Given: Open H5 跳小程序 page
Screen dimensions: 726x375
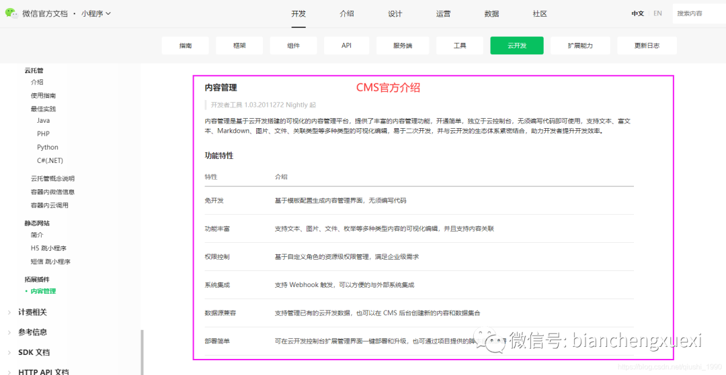Looking at the screenshot, I should pos(48,248).
